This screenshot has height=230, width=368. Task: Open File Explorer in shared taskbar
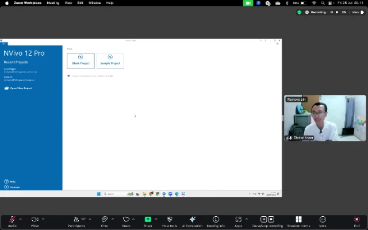pos(144,194)
